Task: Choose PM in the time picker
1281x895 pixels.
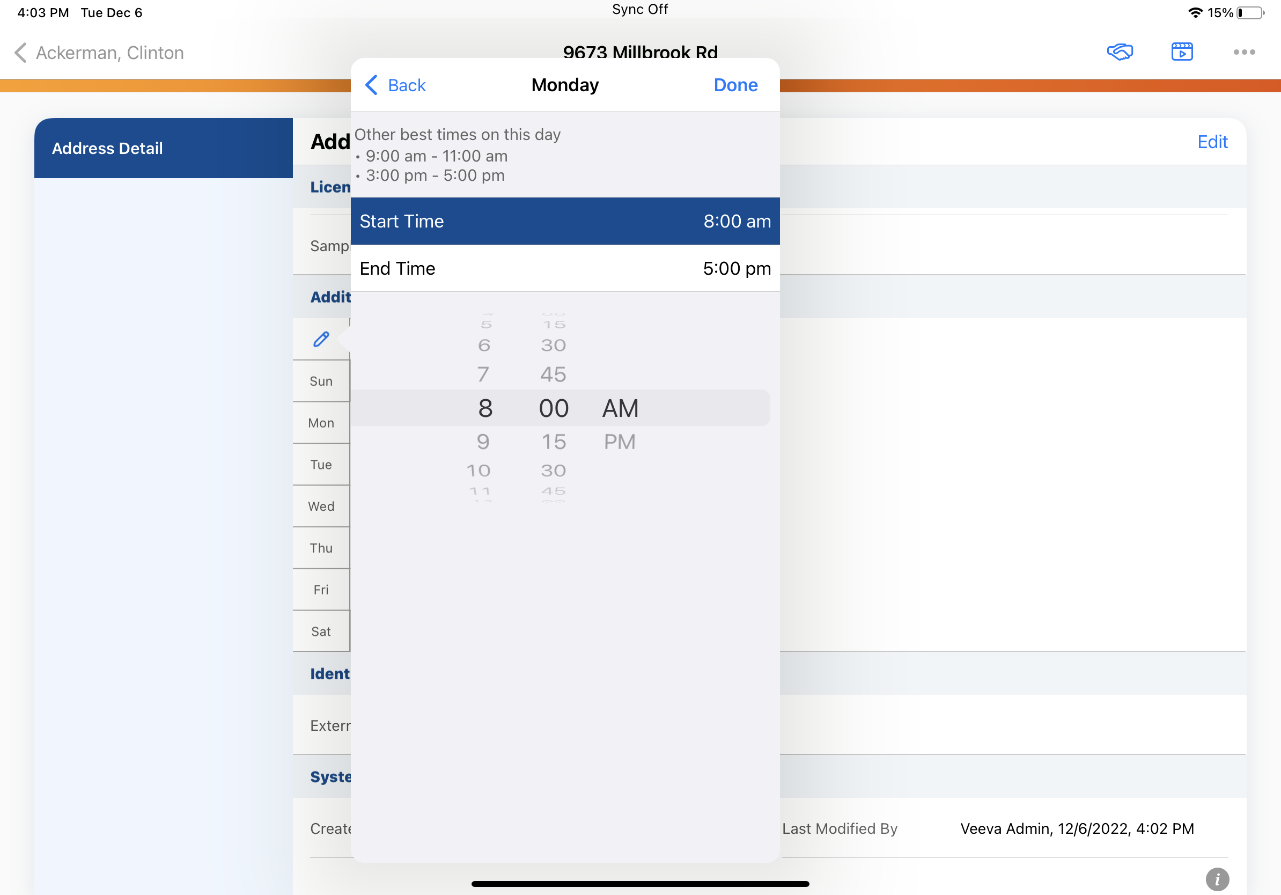Action: (x=619, y=442)
